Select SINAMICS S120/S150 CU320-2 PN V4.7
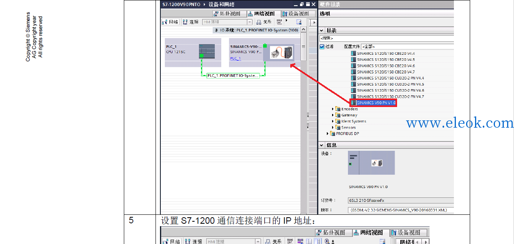 388,96
